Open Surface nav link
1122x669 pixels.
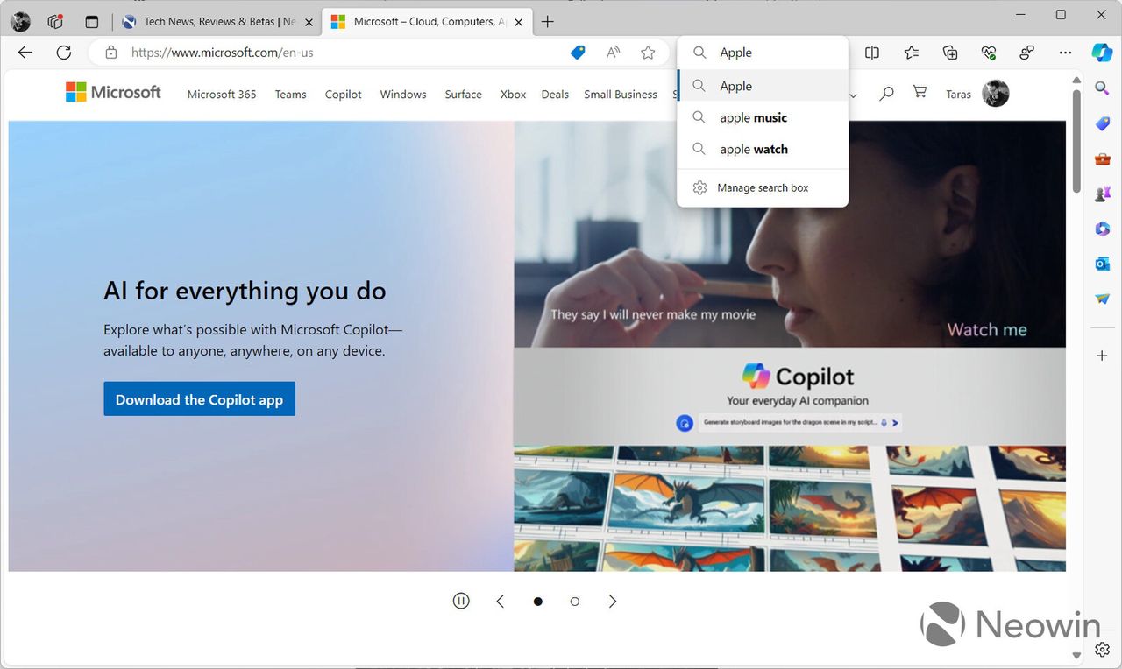point(463,95)
